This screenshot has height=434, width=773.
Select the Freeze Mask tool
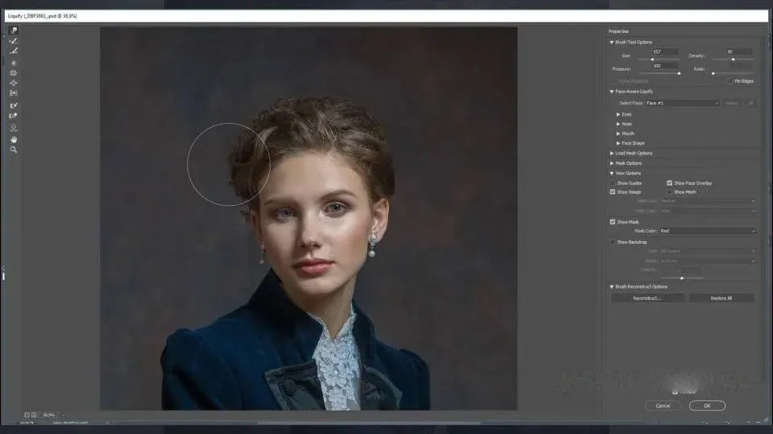pyautogui.click(x=14, y=105)
